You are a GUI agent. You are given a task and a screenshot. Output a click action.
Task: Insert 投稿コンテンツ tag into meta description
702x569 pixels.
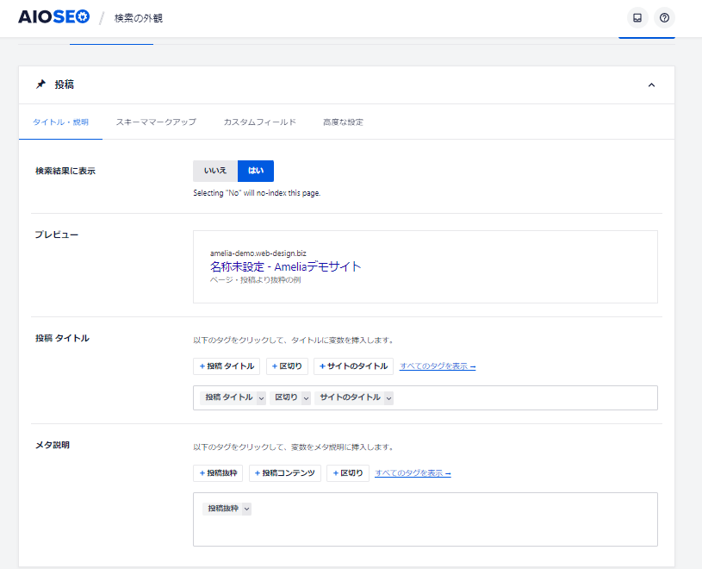coord(285,473)
